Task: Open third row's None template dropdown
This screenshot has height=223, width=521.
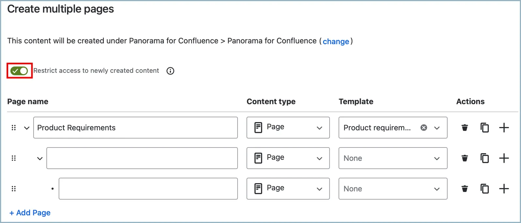Action: 393,189
